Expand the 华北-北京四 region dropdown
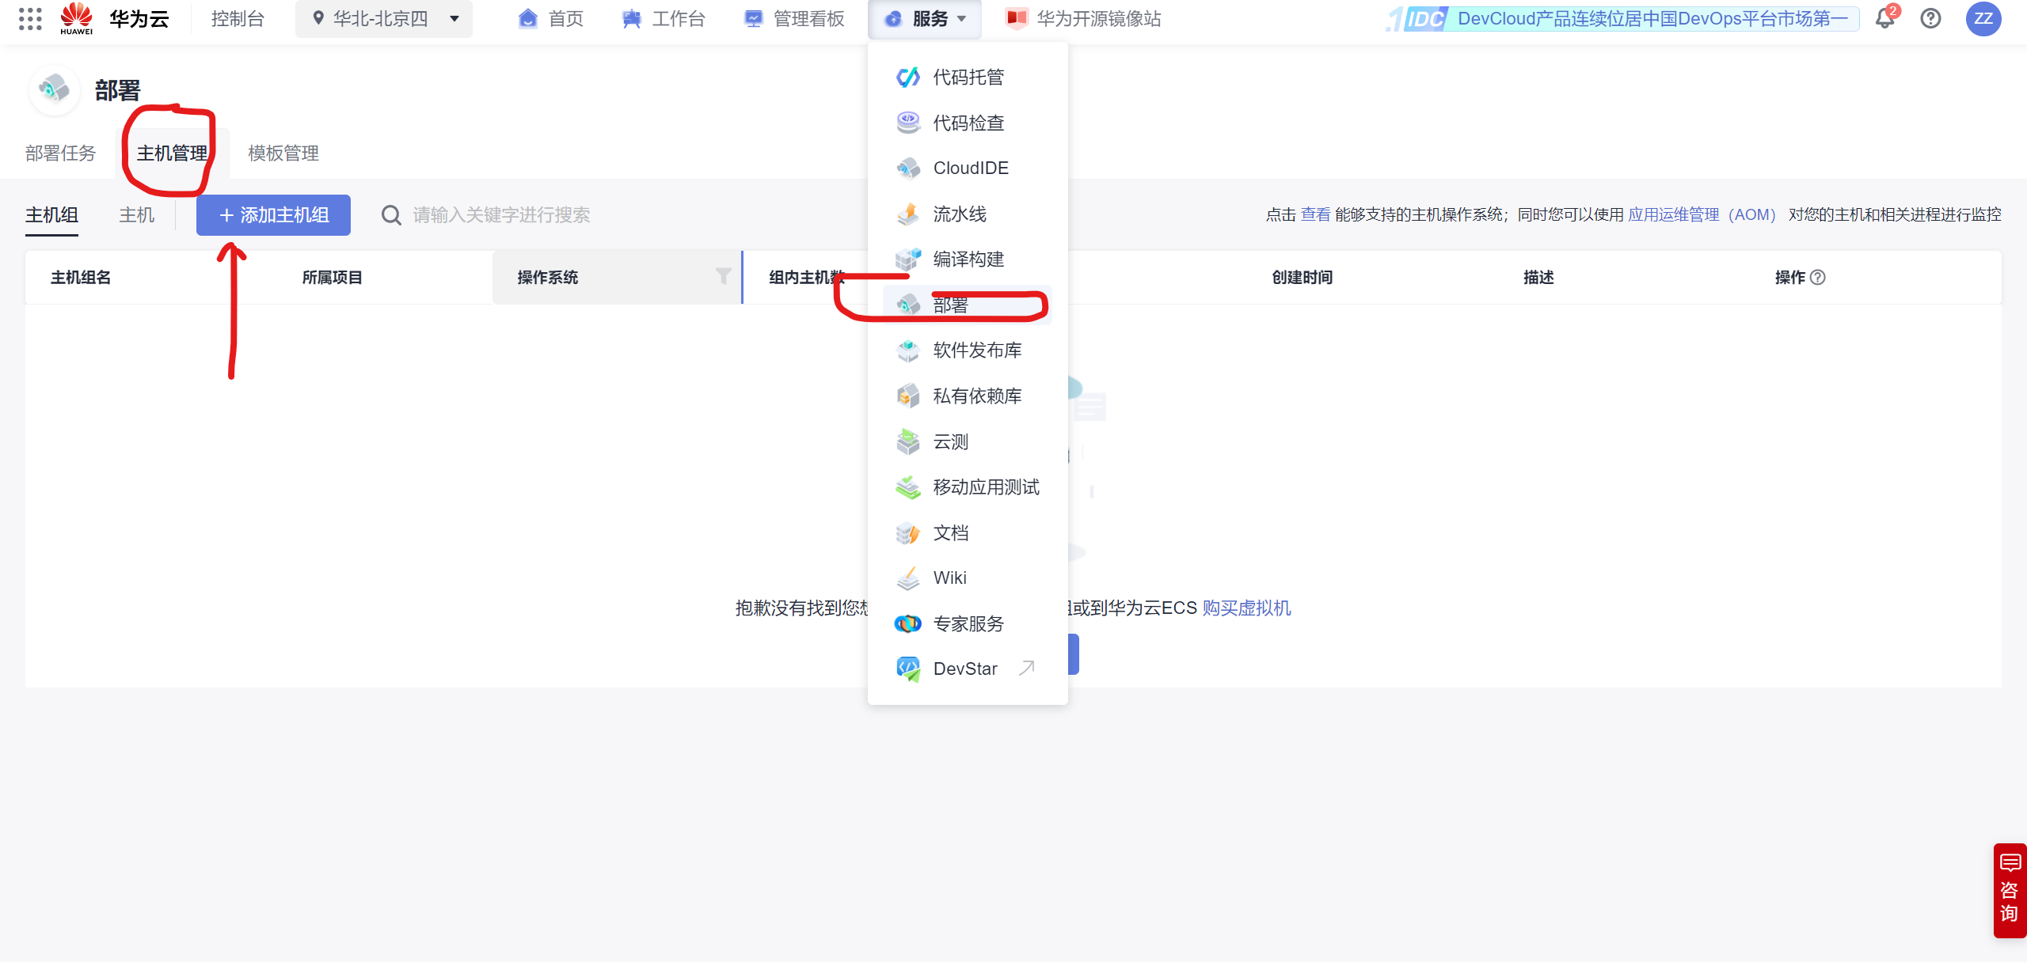This screenshot has height=962, width=2027. 384,19
